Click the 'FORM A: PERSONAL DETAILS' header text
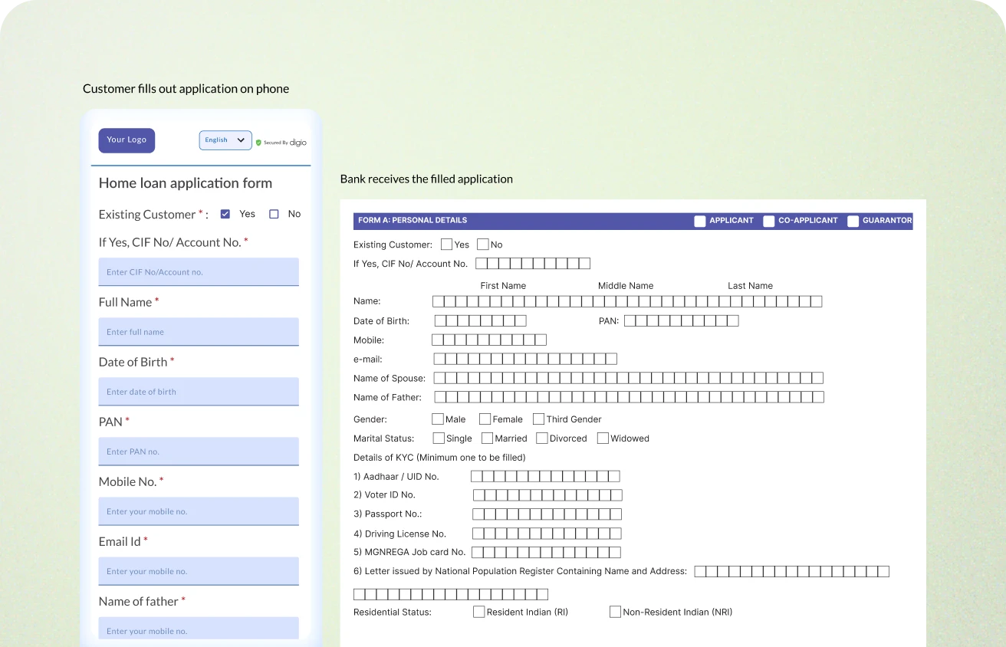 (x=413, y=221)
